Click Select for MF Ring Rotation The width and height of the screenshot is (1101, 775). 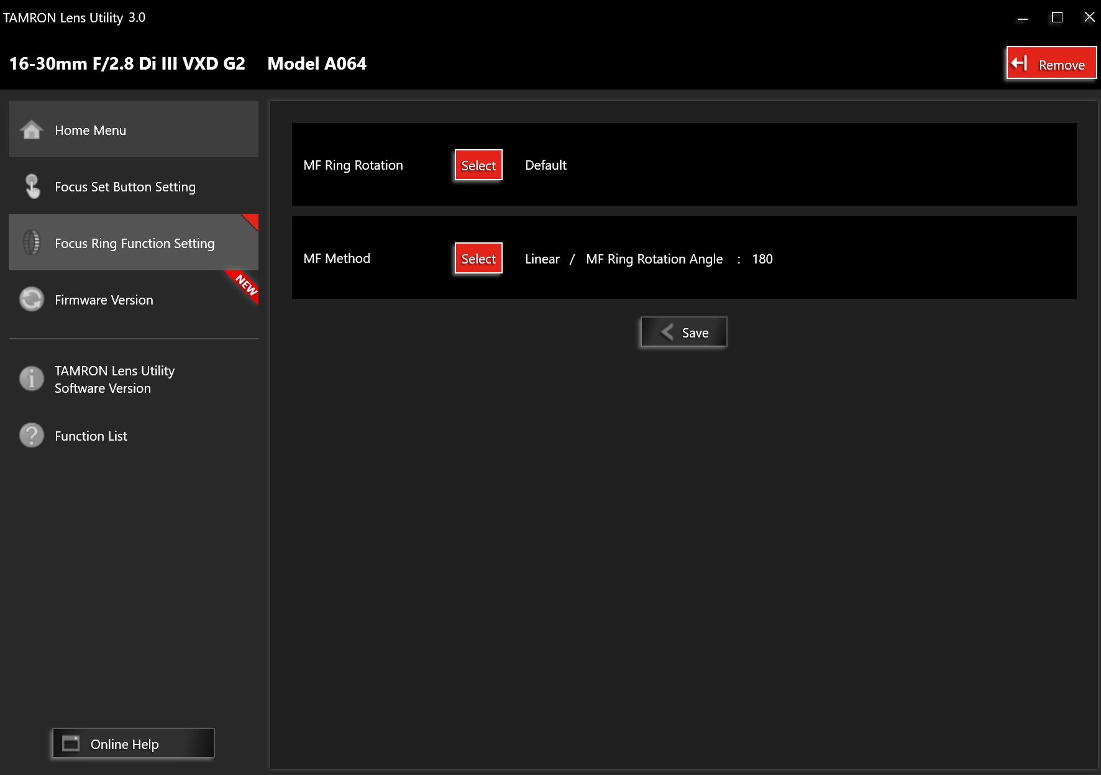[x=478, y=165]
